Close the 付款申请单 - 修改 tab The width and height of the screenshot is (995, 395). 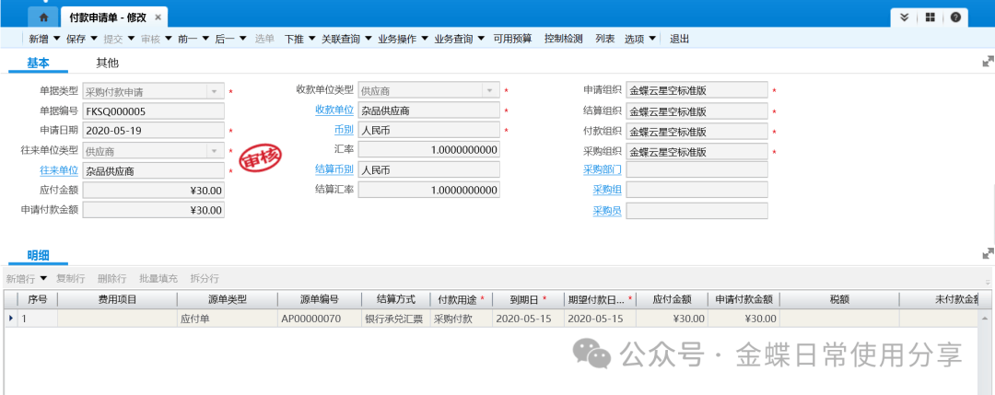(158, 17)
